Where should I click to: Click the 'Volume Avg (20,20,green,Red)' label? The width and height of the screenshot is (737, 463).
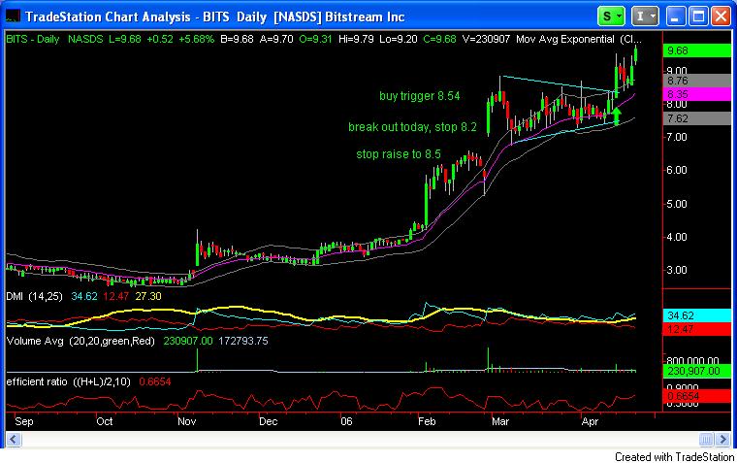point(80,341)
